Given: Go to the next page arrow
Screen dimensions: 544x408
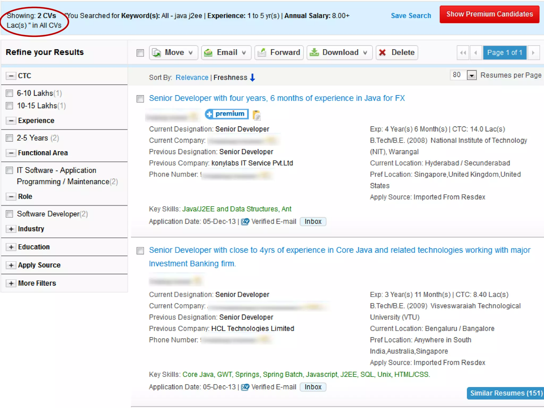Looking at the screenshot, I should click(533, 53).
